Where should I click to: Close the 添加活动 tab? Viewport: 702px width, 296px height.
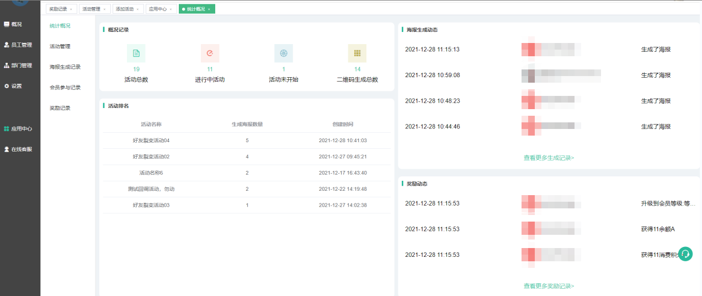pyautogui.click(x=137, y=9)
